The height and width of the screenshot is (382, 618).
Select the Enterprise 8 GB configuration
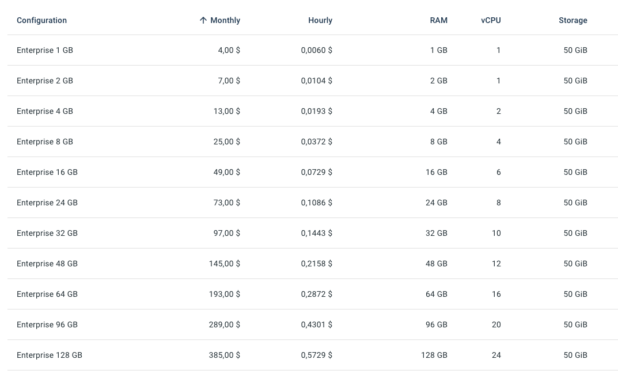point(45,142)
